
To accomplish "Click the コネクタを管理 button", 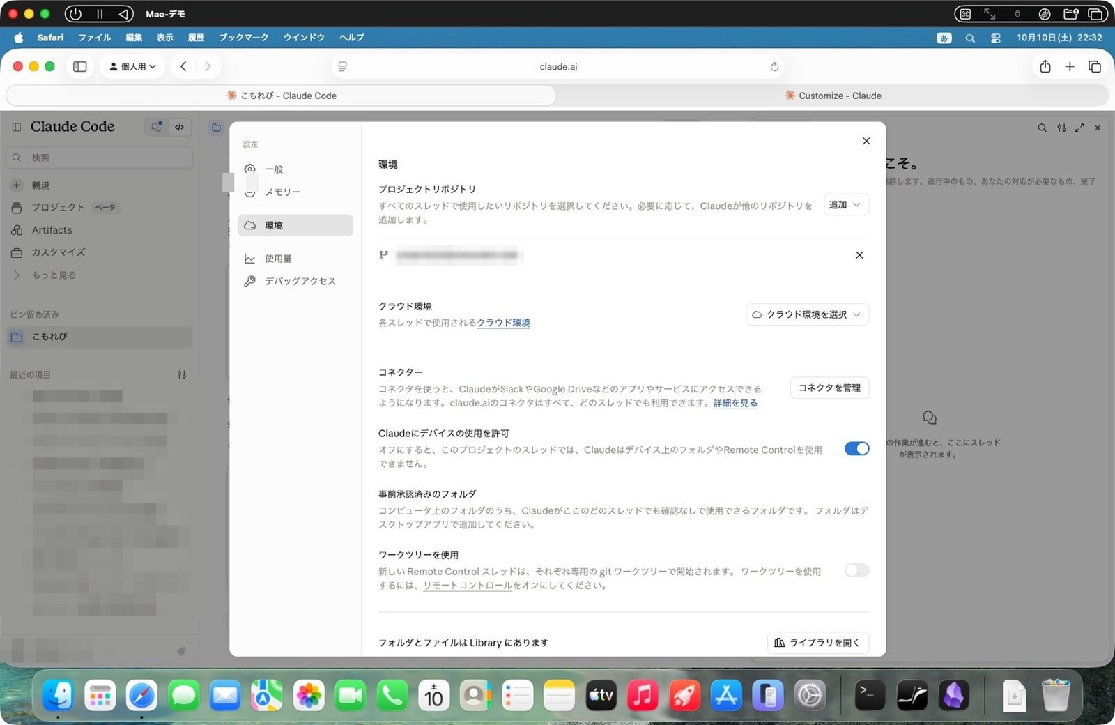I will (x=829, y=388).
